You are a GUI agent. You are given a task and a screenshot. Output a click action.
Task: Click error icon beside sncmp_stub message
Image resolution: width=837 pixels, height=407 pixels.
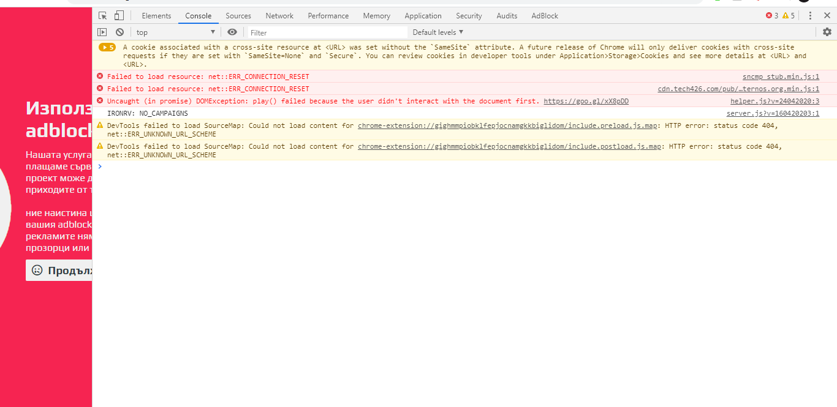(x=100, y=77)
